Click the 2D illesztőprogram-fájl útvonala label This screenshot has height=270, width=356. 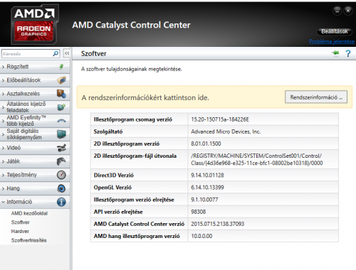point(135,156)
